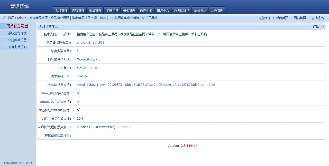Open 检测影片重名 in the sidebar
This screenshot has width=329, height=166.
[17, 47]
